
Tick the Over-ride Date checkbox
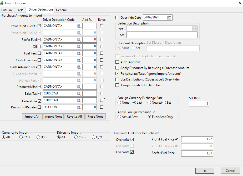[117, 18]
